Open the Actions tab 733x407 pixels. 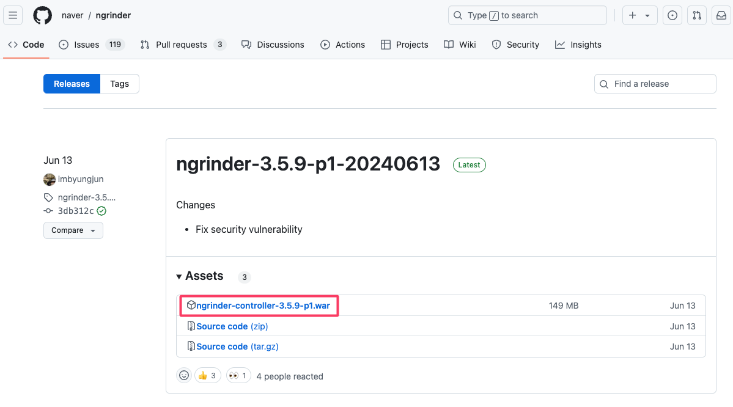click(x=343, y=45)
